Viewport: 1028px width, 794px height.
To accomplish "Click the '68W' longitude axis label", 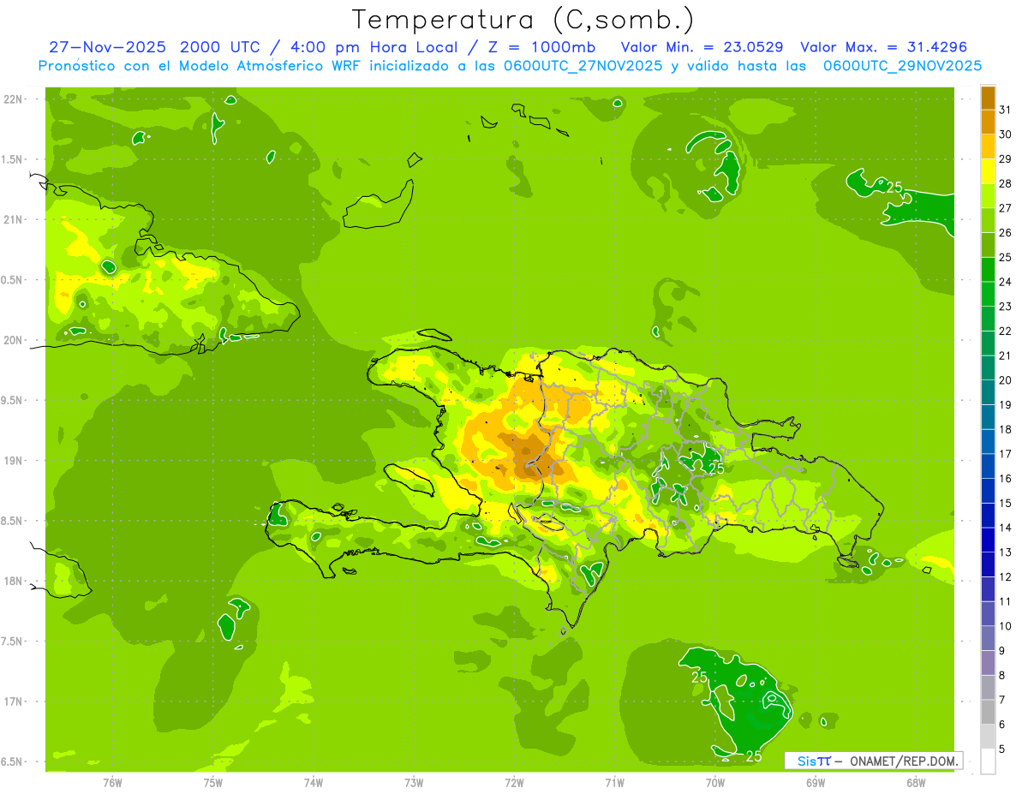I will pyautogui.click(x=916, y=783).
